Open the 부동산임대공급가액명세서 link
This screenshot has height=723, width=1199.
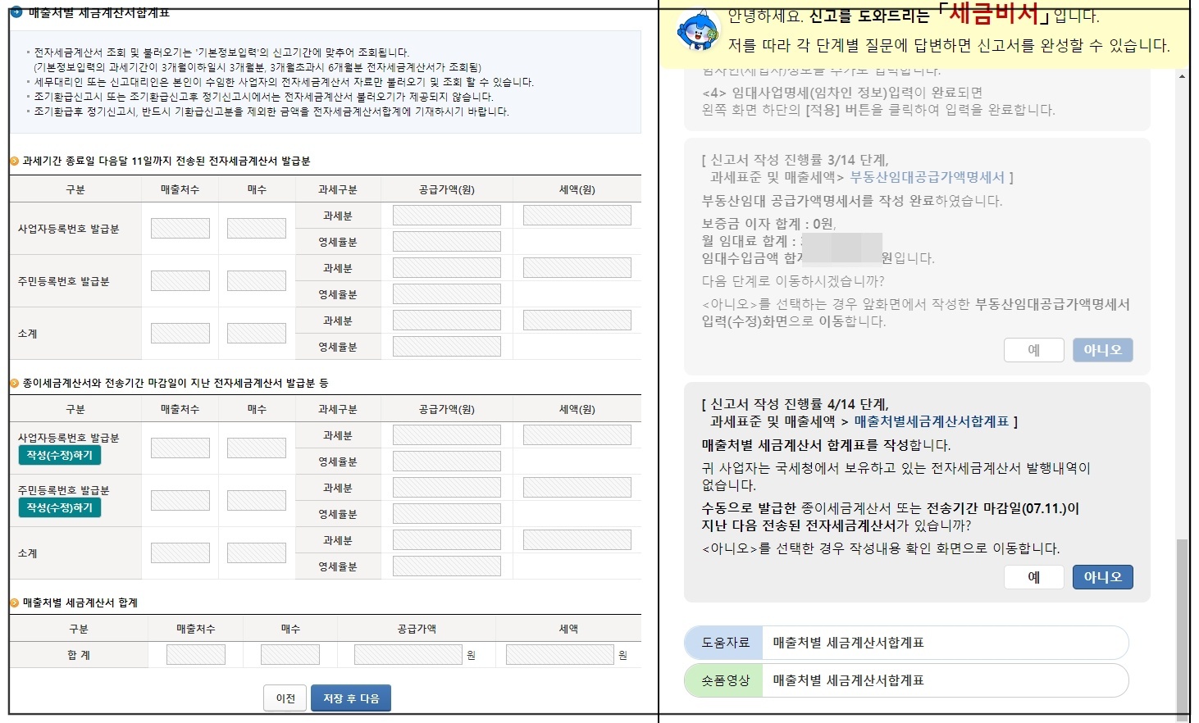(x=928, y=177)
